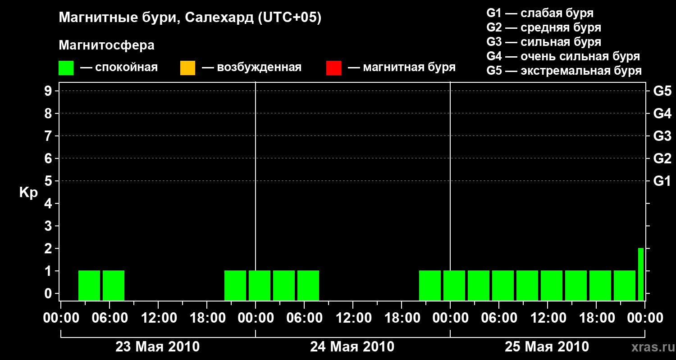
Task: Click the 12:00 time label for 25 Мая
Action: coord(548,318)
